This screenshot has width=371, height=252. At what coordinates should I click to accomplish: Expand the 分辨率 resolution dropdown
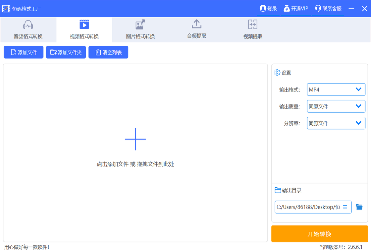[336, 123]
